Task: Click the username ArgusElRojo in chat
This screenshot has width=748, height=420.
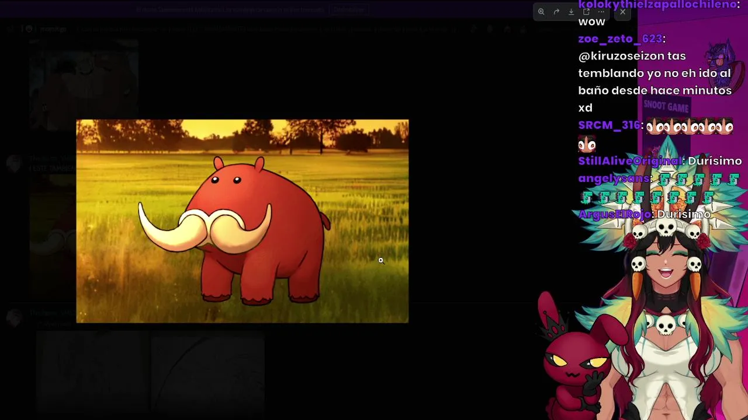Action: [614, 214]
